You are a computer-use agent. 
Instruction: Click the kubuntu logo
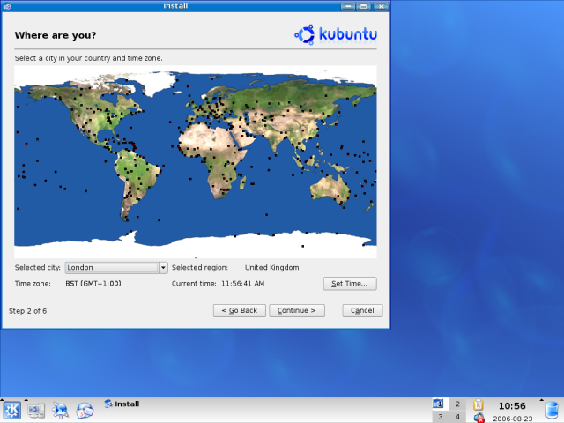click(336, 34)
